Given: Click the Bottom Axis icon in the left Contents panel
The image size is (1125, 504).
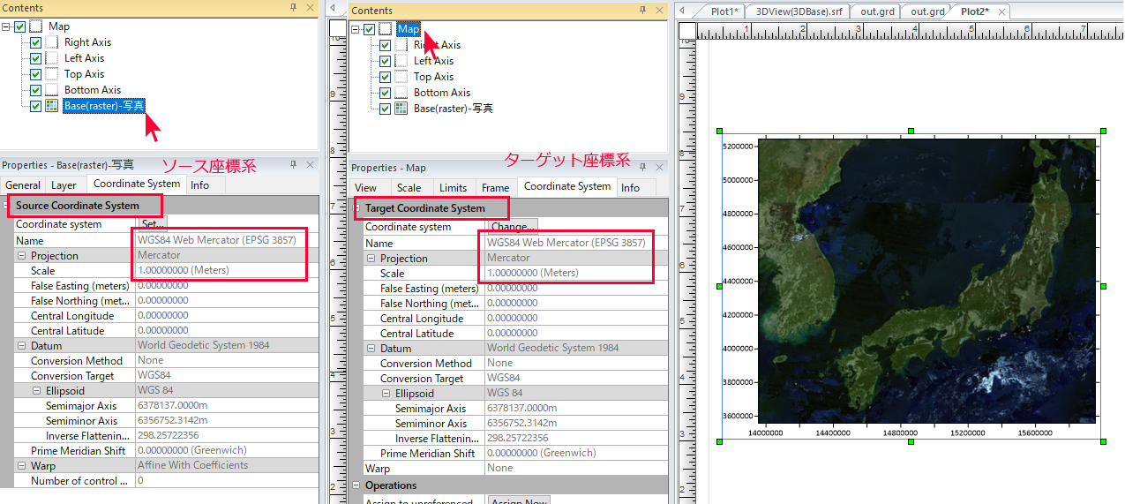Looking at the screenshot, I should (x=52, y=90).
